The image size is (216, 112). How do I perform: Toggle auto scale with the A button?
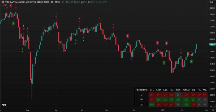[211, 106]
